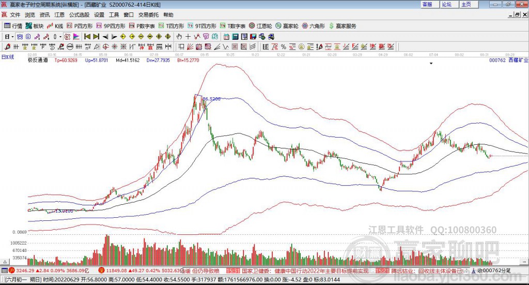Jump to first bar icon
This screenshot has width=529, height=285.
point(87,37)
